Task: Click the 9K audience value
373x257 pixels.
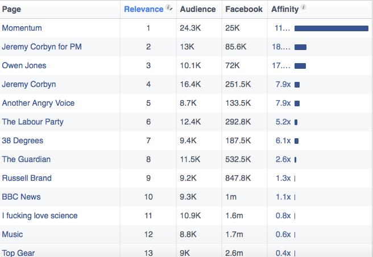Action: 185,253
